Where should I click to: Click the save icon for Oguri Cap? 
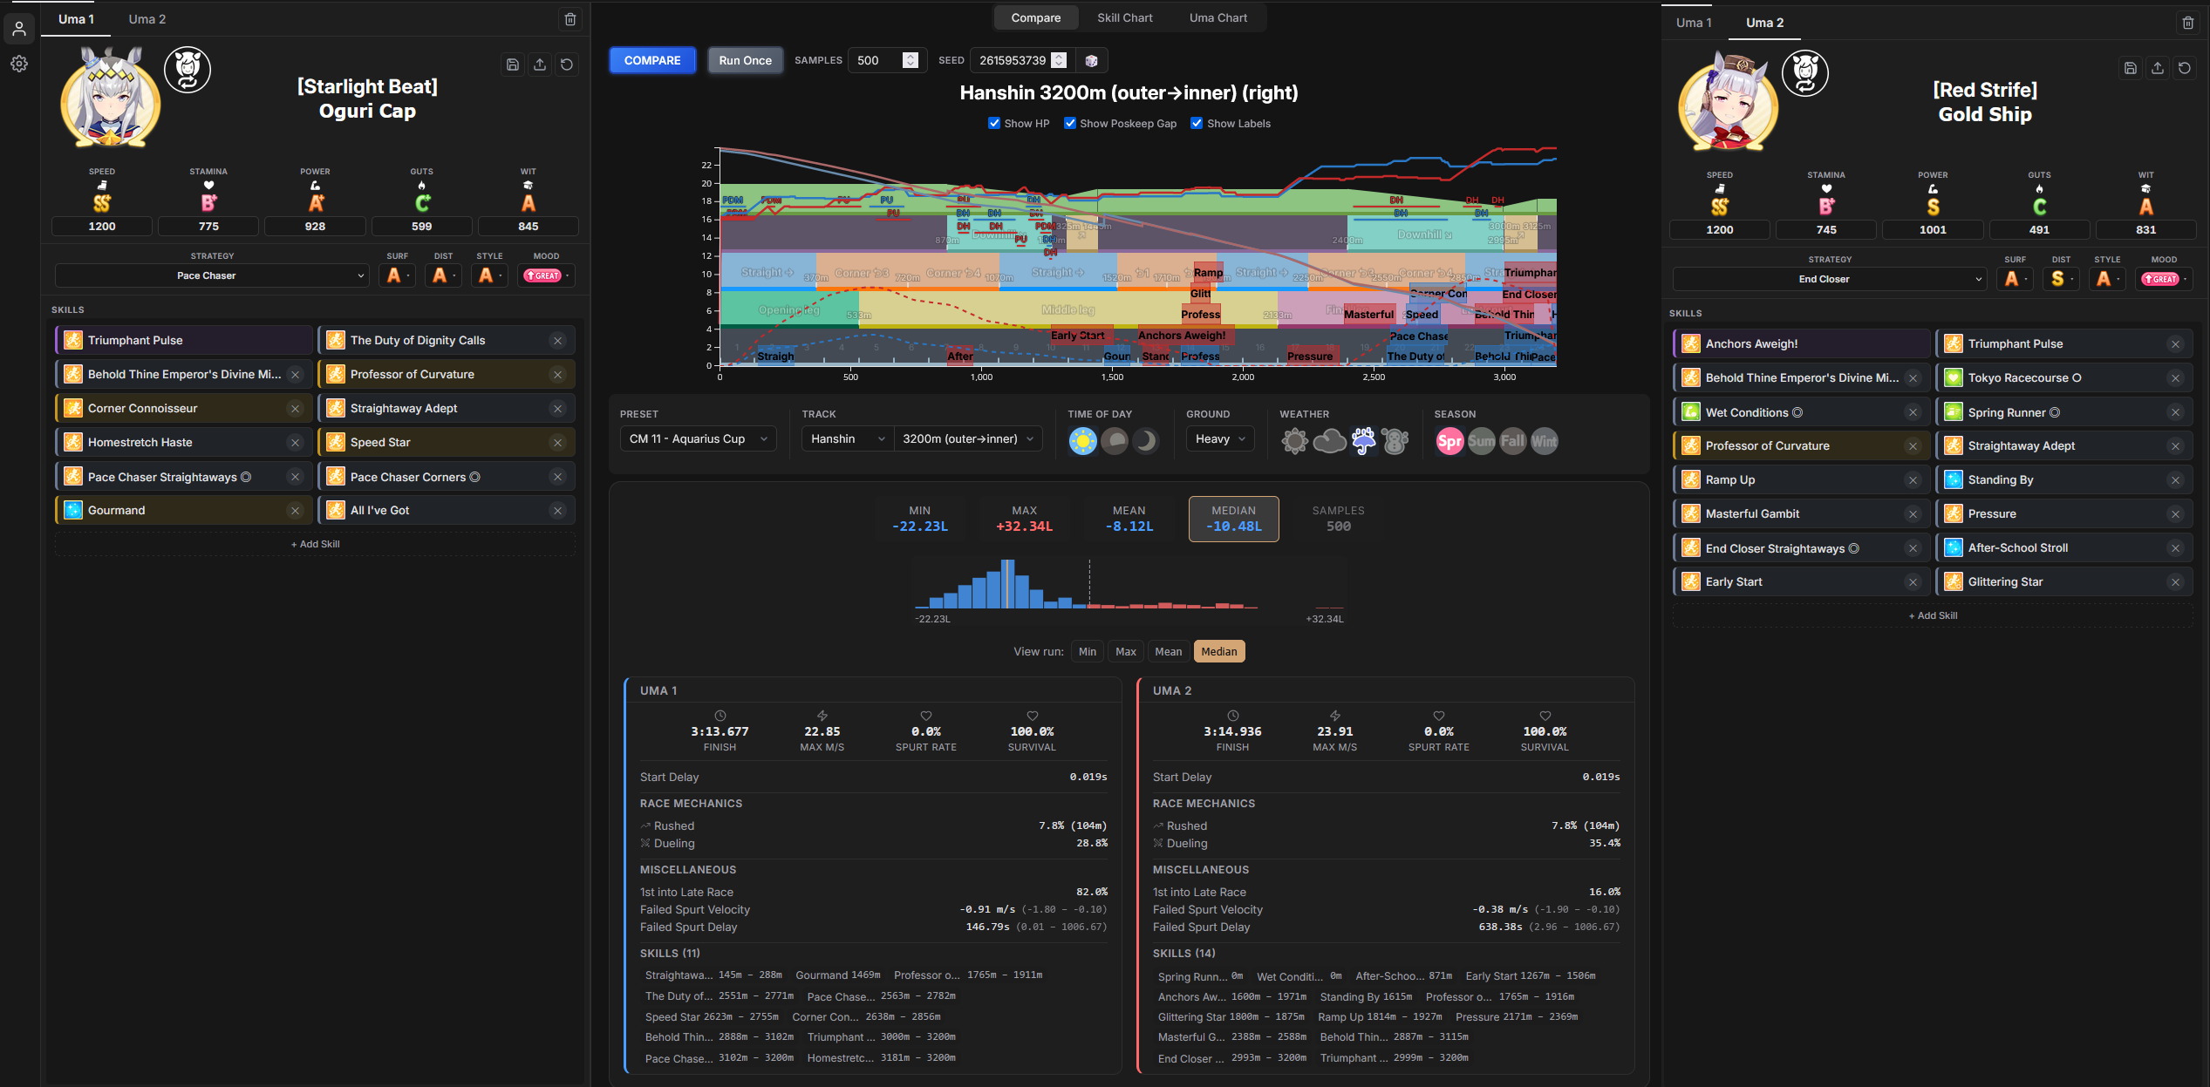pos(513,65)
